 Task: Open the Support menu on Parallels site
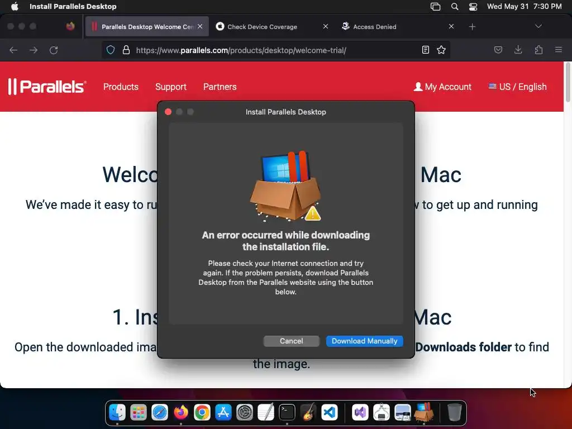pyautogui.click(x=171, y=87)
